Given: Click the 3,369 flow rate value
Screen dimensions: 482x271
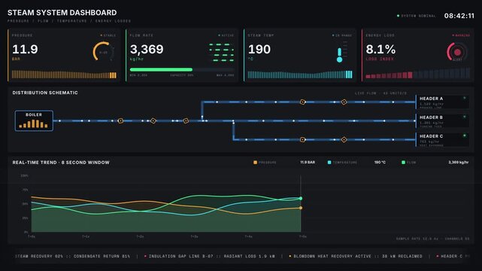Looking at the screenshot, I should point(147,49).
